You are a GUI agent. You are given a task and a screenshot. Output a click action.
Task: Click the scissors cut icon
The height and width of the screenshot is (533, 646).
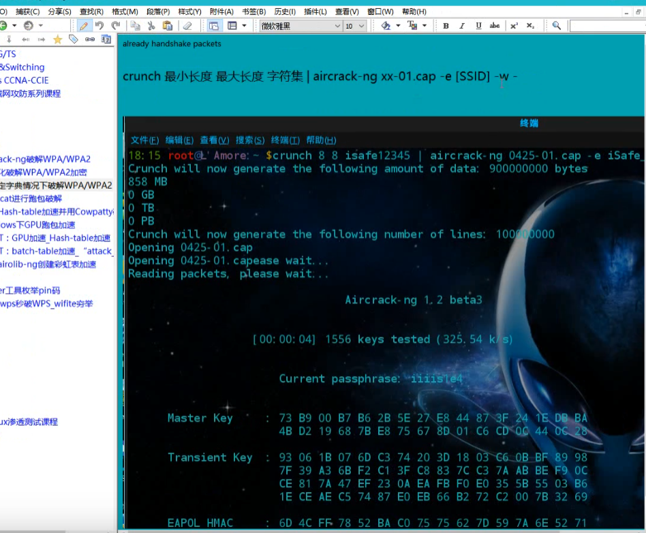coord(151,25)
